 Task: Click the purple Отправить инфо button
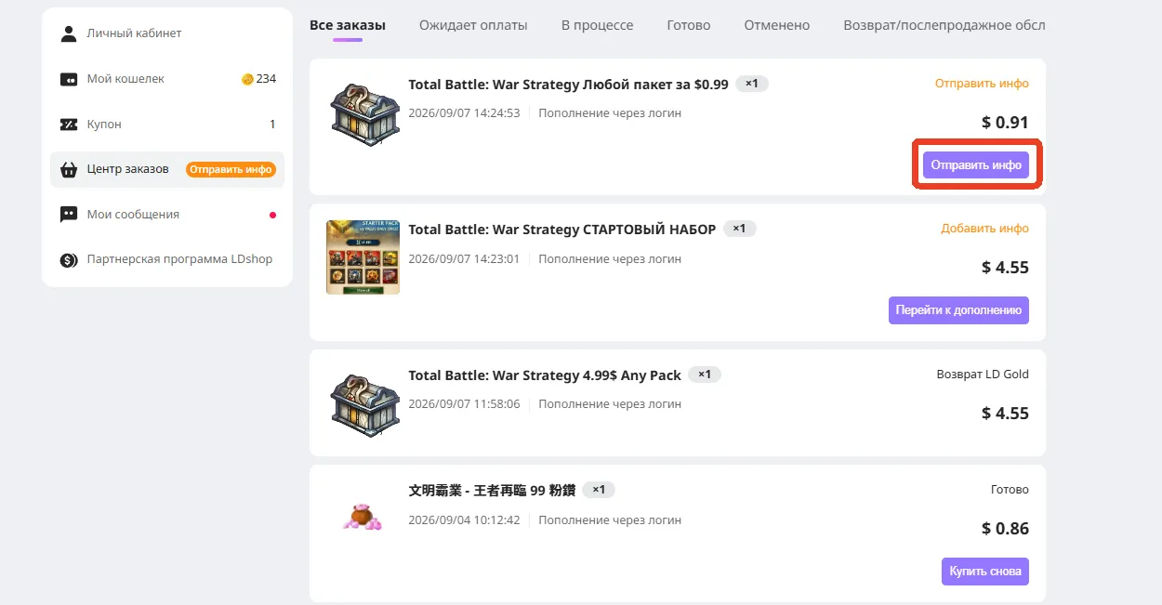(976, 165)
